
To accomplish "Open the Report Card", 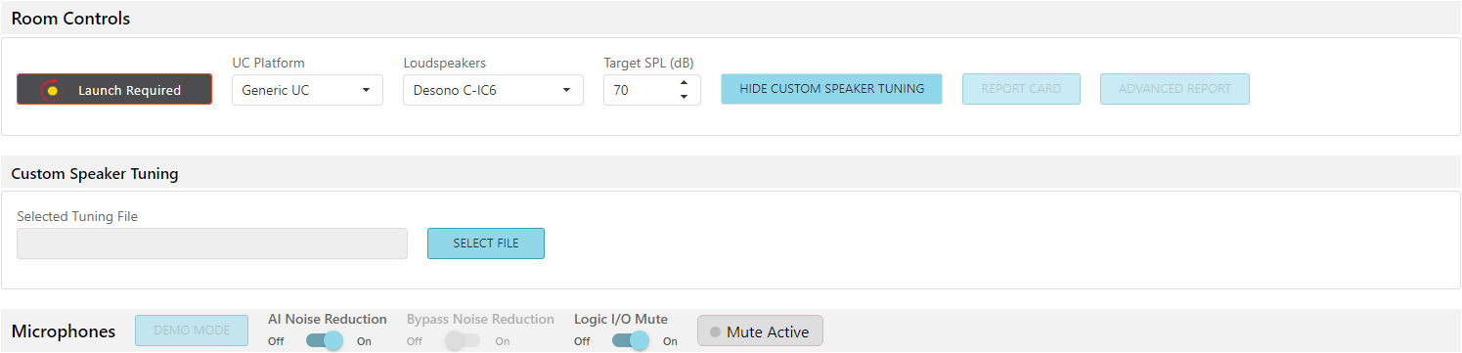I will tap(1021, 89).
